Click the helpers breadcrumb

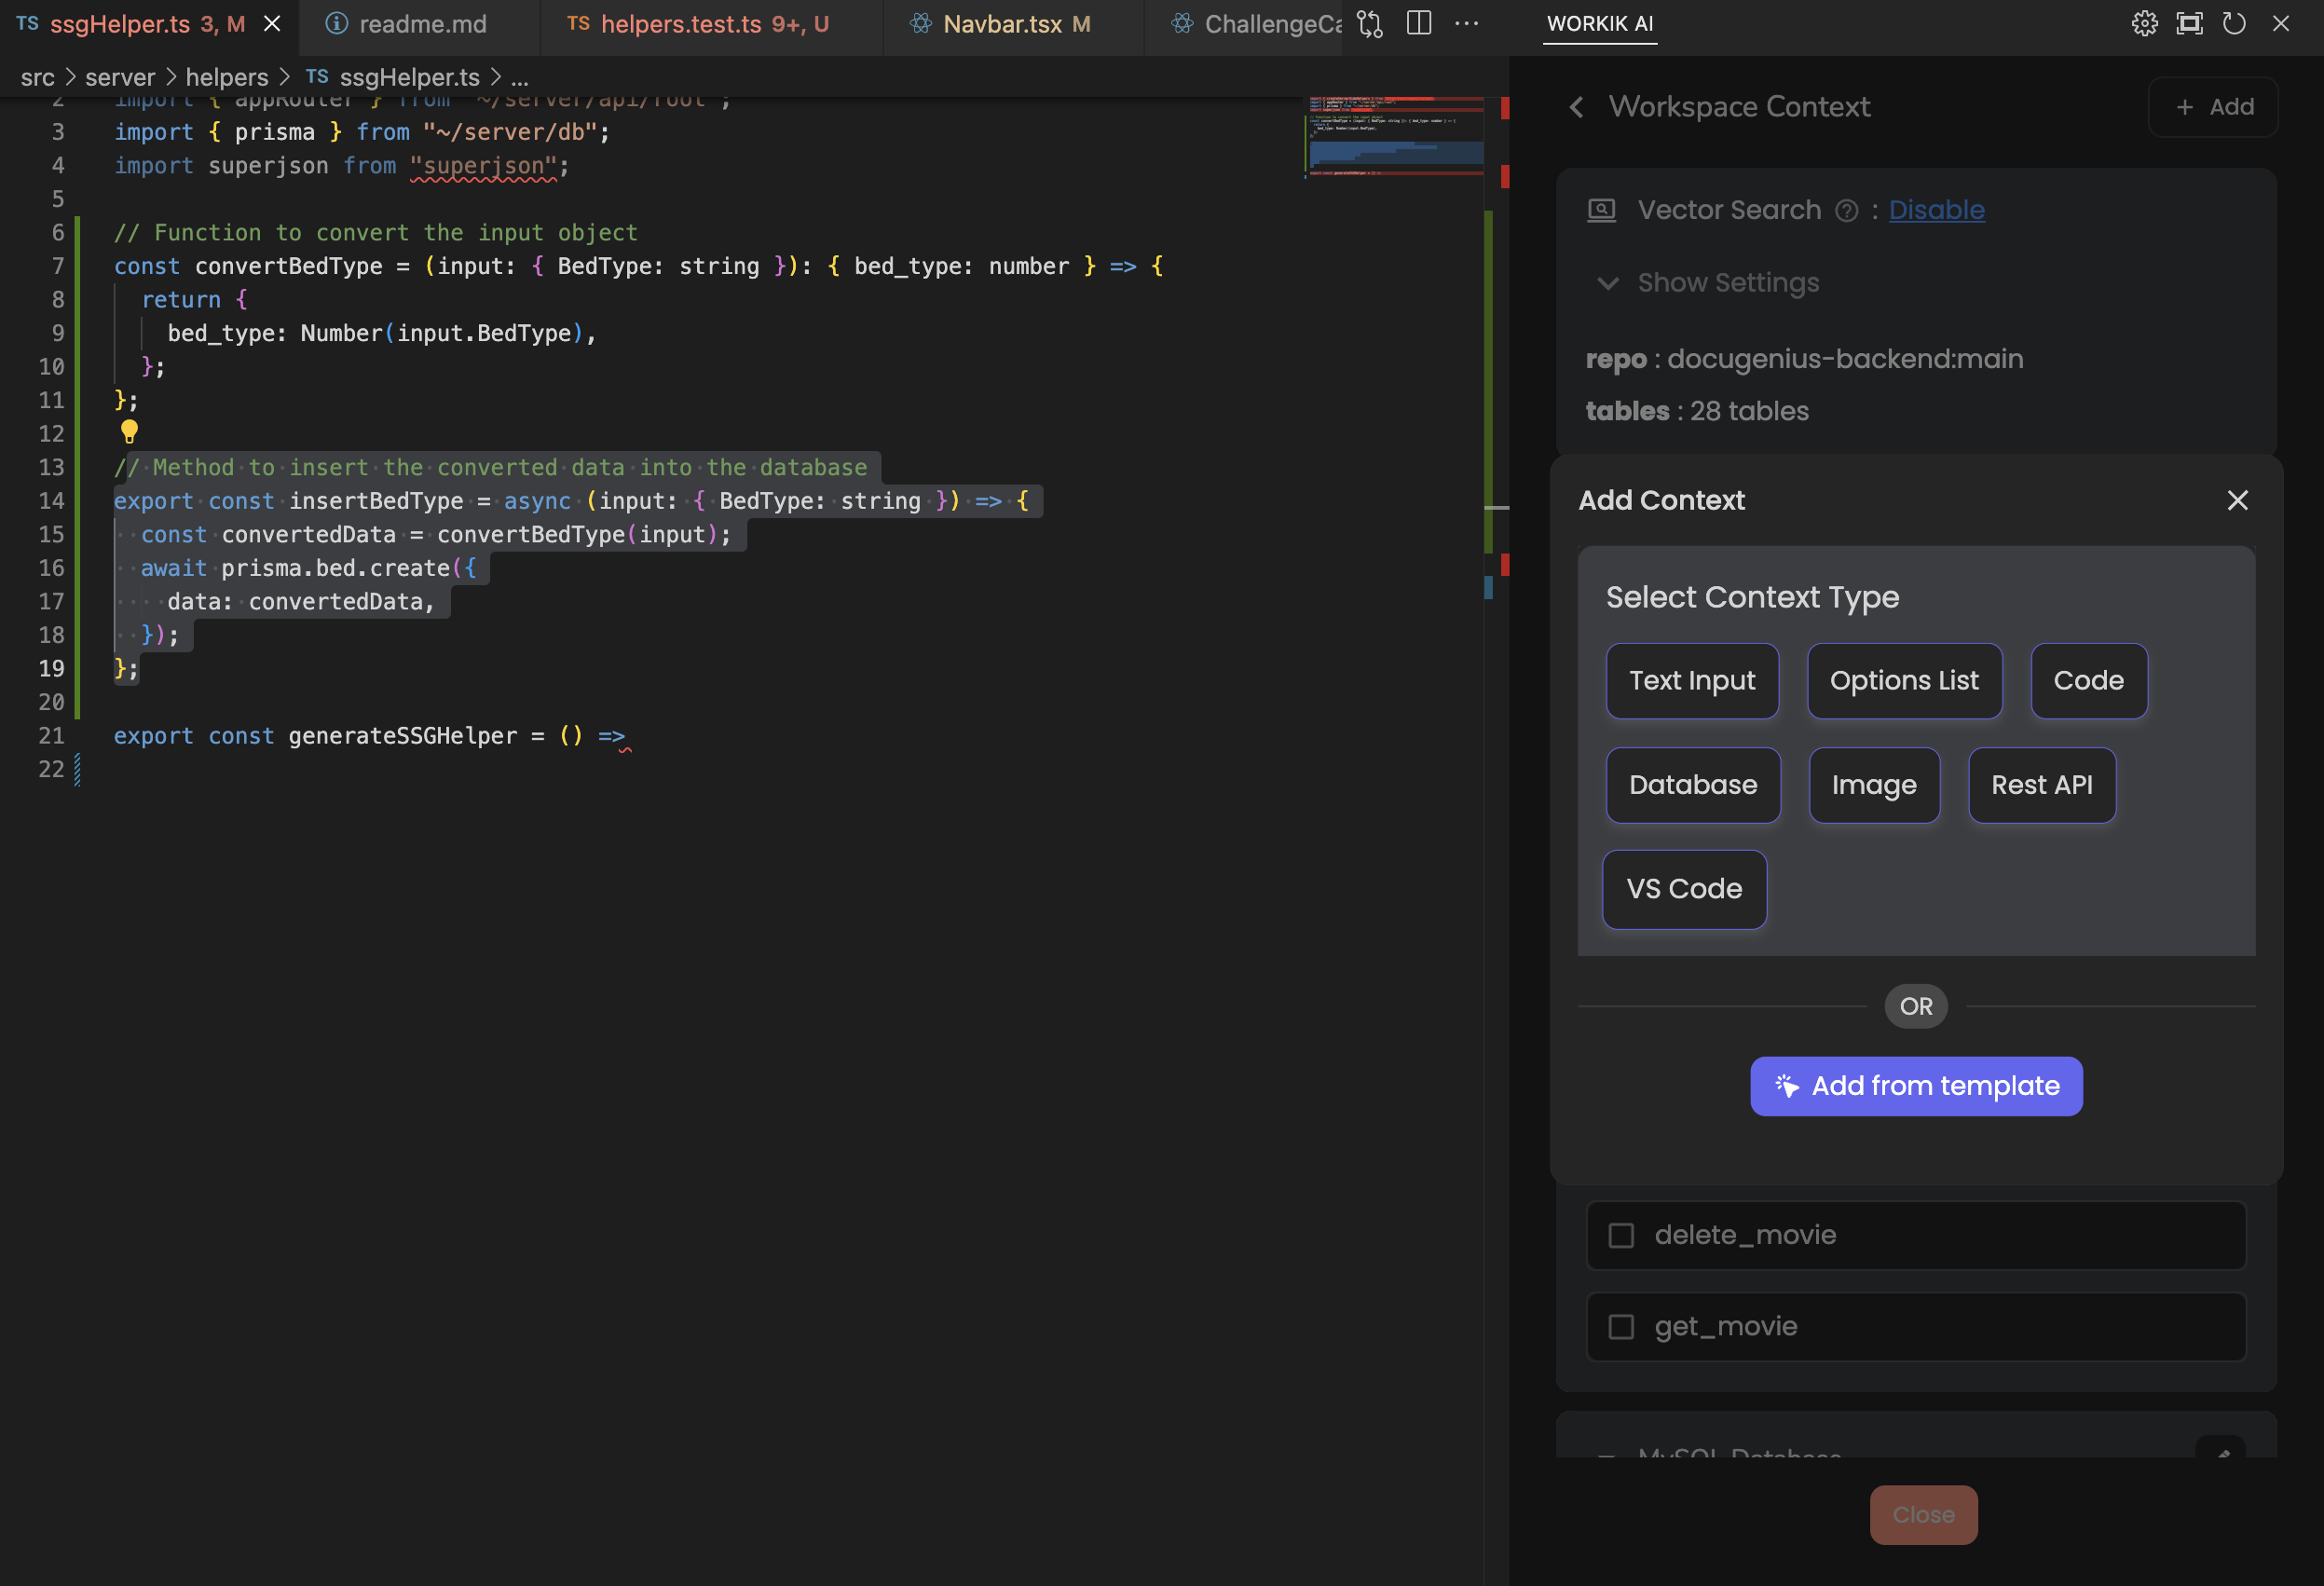pos(227,77)
